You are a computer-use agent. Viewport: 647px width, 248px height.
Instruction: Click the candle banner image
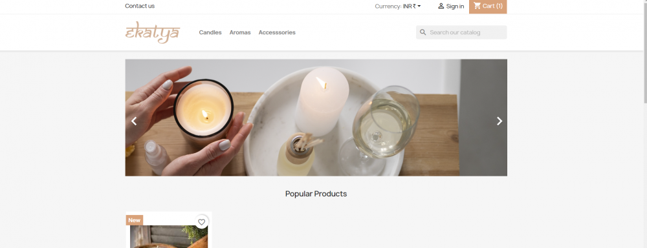(x=316, y=118)
